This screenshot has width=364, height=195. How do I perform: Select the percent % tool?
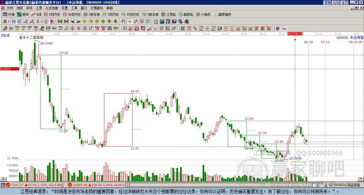pyautogui.click(x=195, y=28)
